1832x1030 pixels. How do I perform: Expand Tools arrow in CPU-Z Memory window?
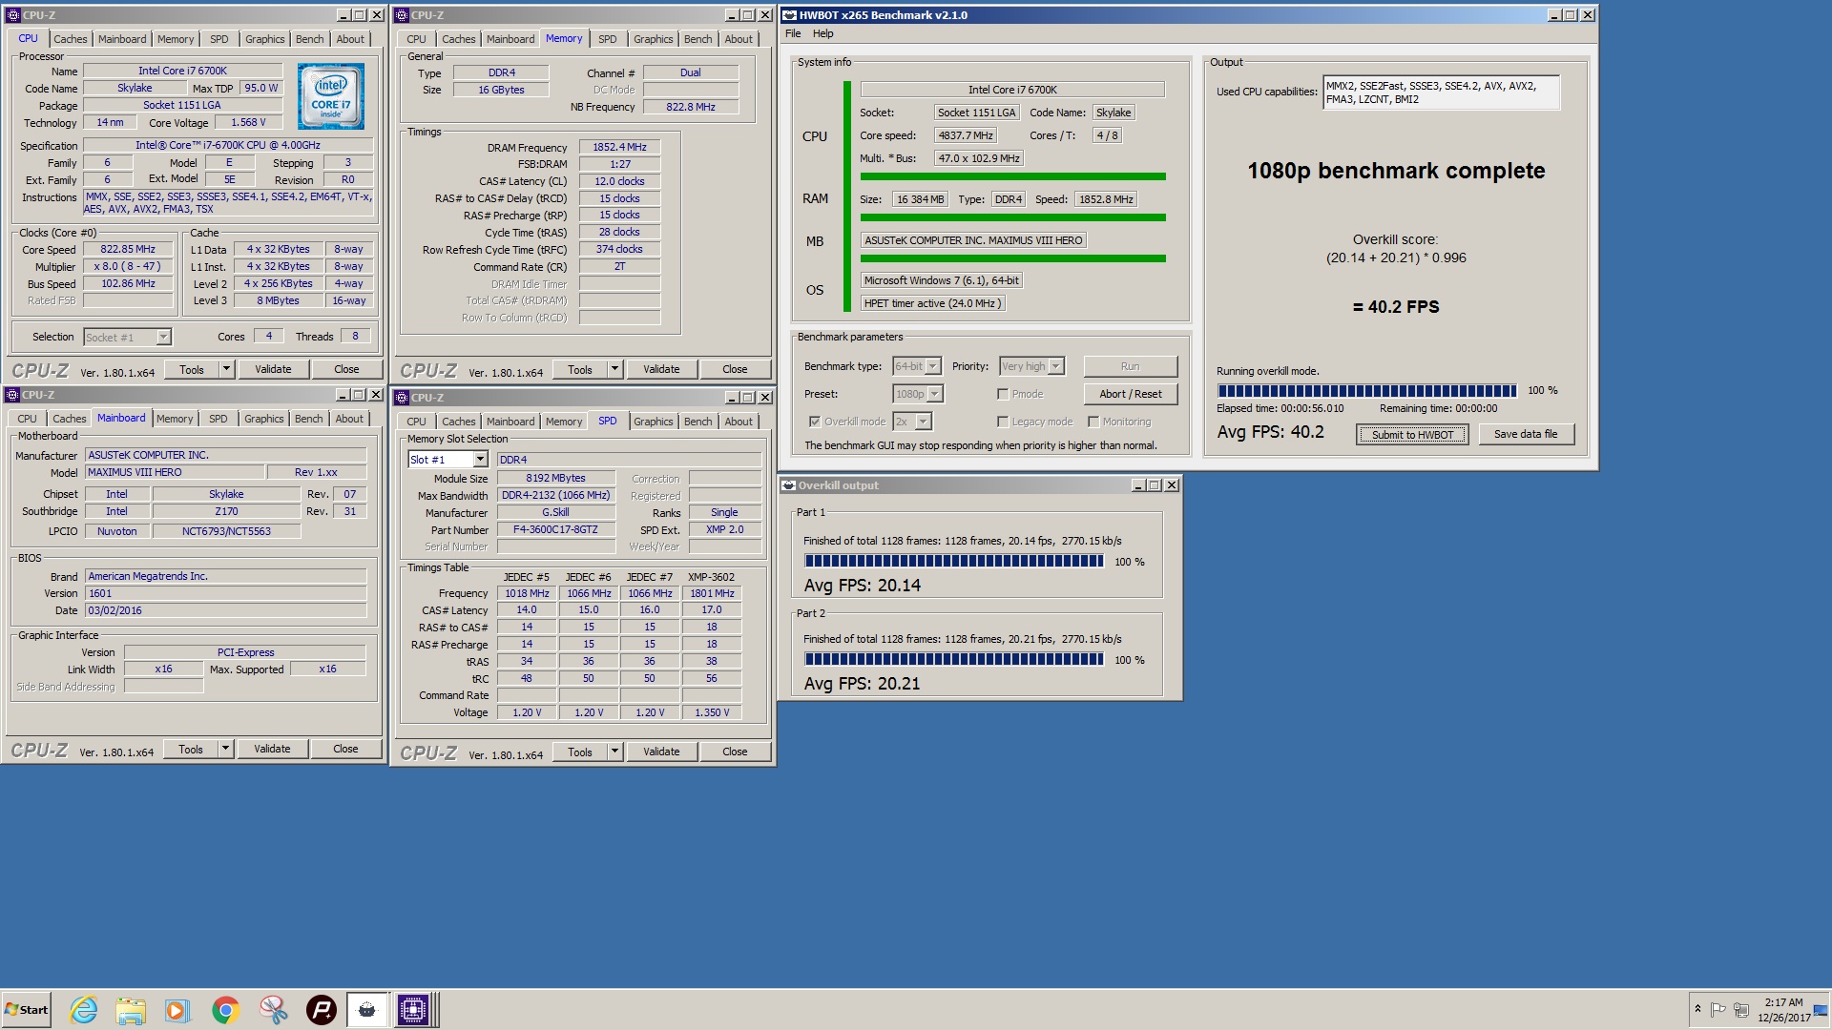[x=614, y=369]
